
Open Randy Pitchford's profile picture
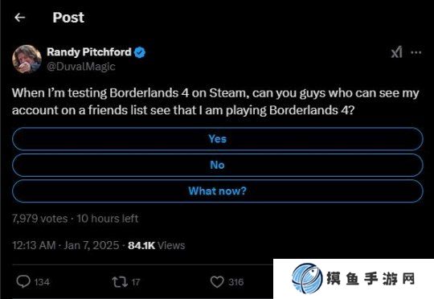(27, 59)
